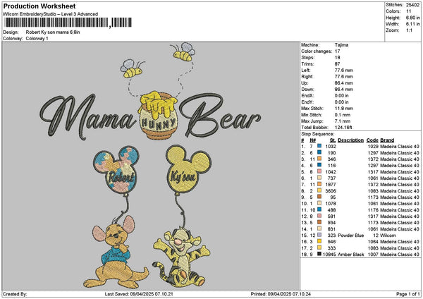Select the Stitches count 25402

point(412,5)
